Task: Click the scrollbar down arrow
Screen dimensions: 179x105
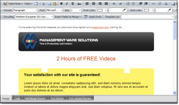Action: tap(175, 93)
